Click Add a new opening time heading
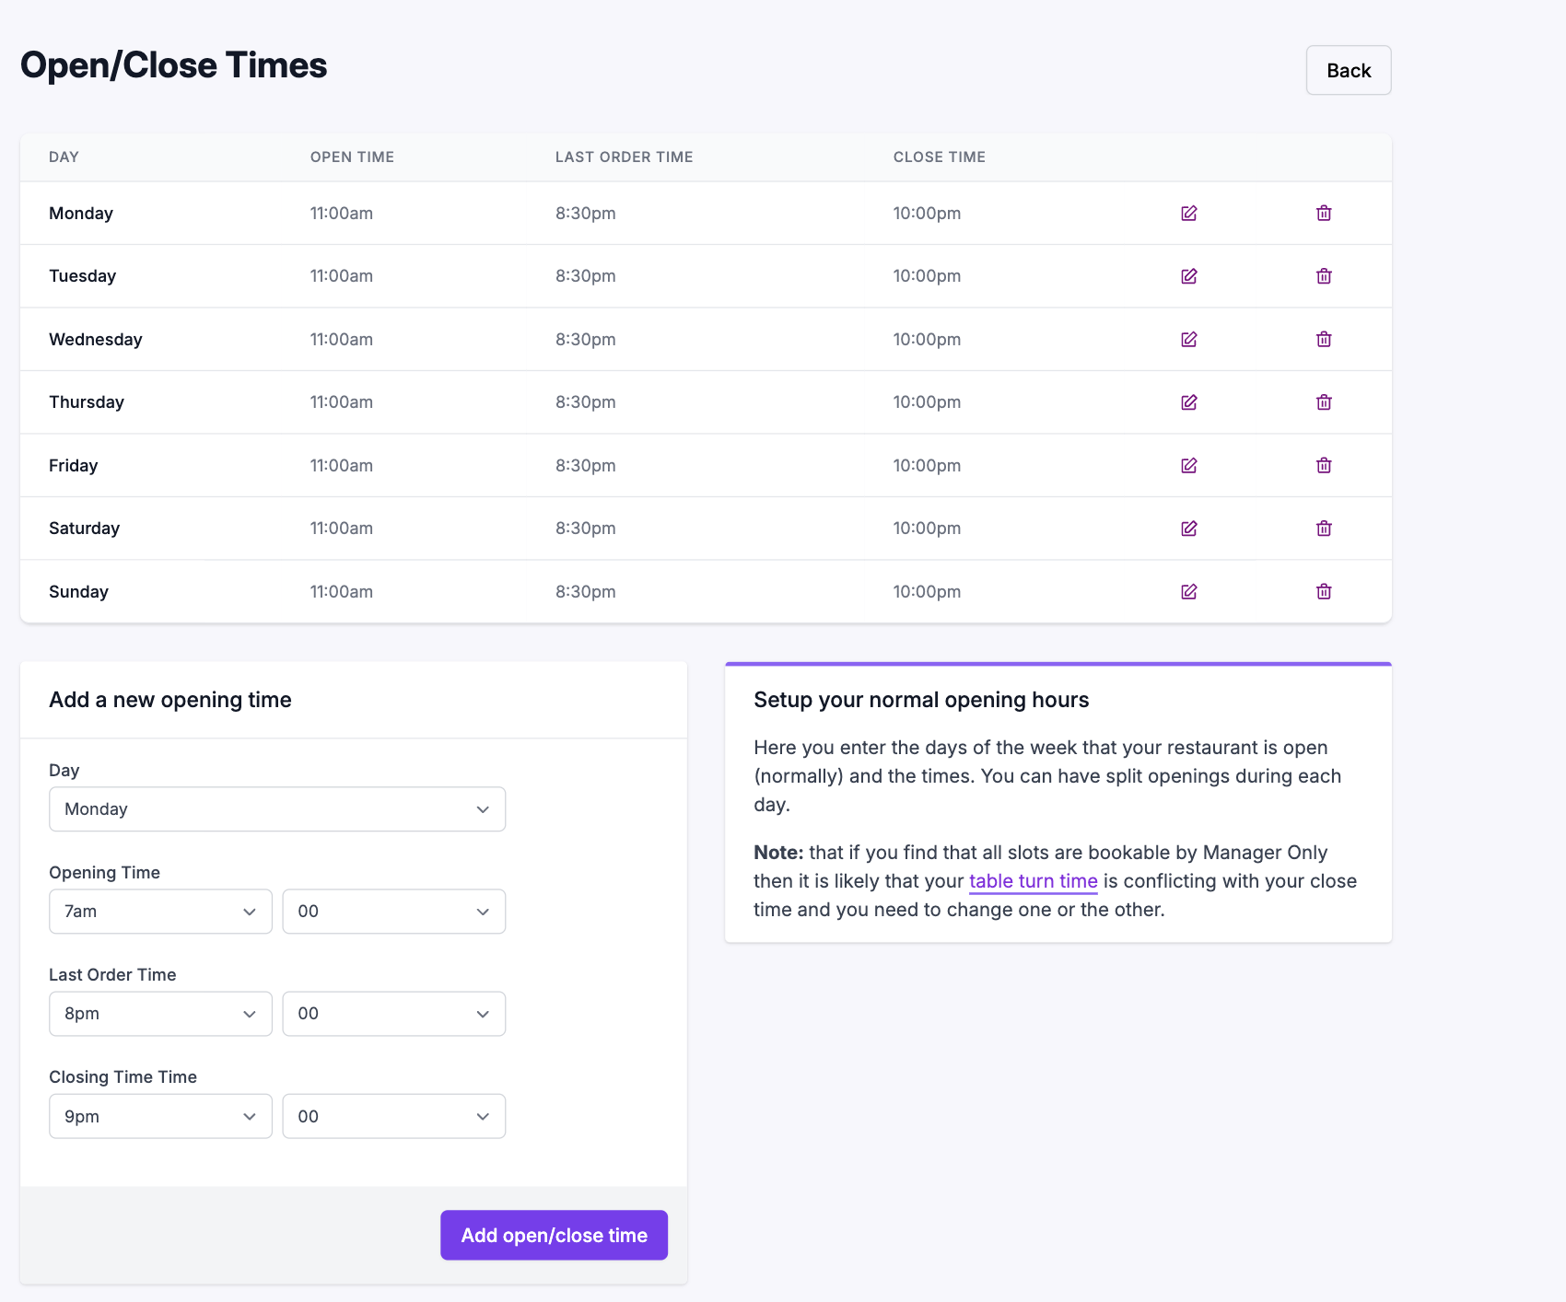 [170, 700]
